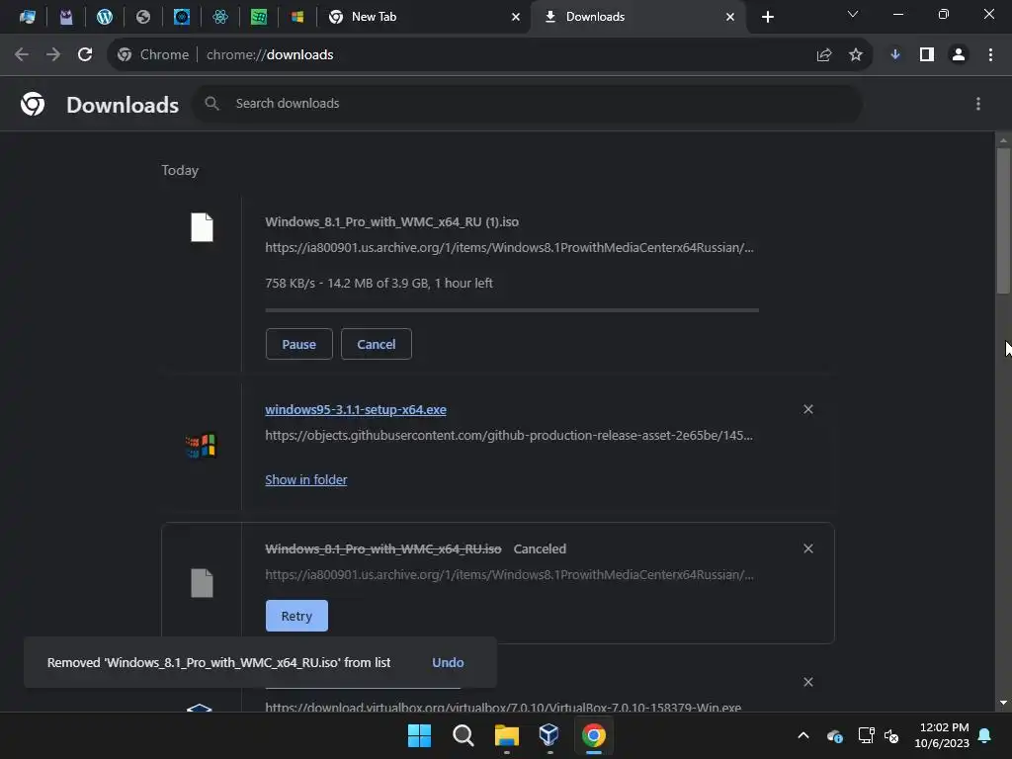1012x759 pixels.
Task: Open windows95-3.1.1-setup-x64.exe file link
Action: [x=356, y=410]
